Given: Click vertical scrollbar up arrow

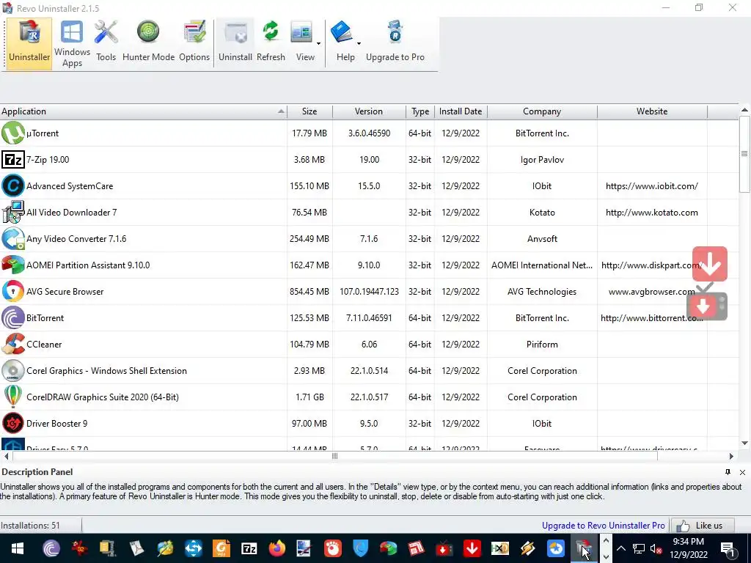Looking at the screenshot, I should 744,110.
